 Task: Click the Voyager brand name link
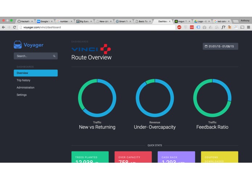coord(33,45)
